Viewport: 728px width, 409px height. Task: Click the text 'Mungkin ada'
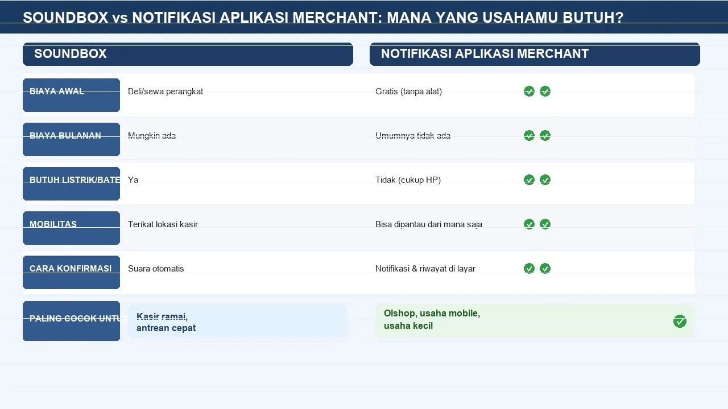click(x=152, y=135)
